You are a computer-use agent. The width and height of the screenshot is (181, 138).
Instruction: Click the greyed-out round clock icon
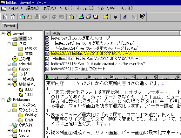pos(44,17)
